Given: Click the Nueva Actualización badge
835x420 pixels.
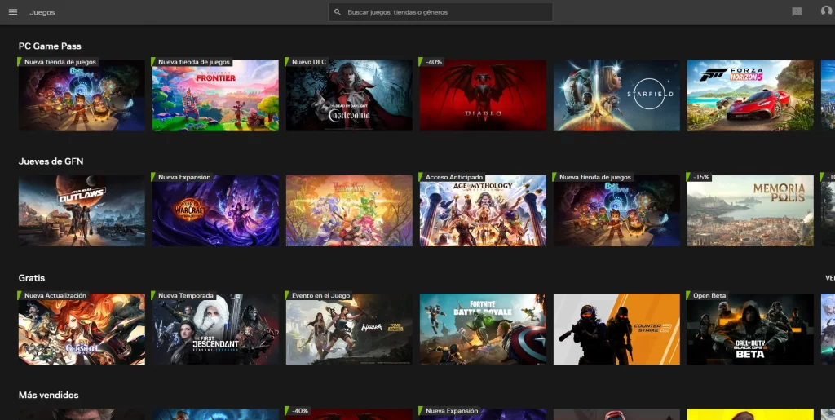Looking at the screenshot, I should 53,295.
